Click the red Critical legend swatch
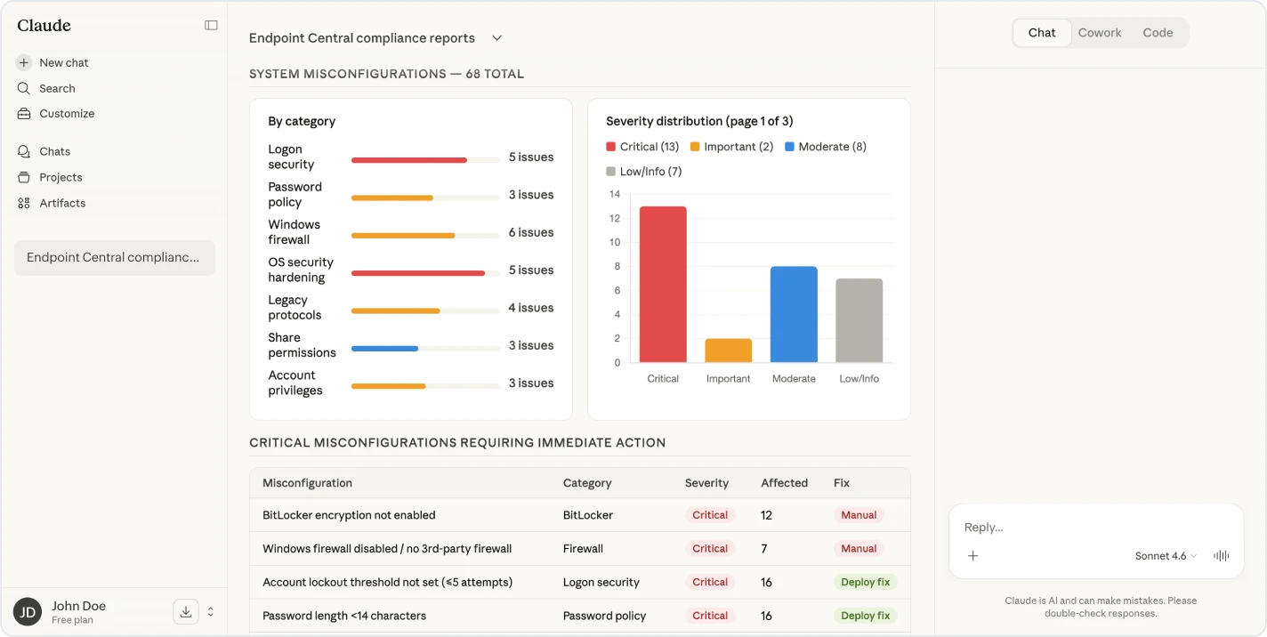The image size is (1267, 637). (x=610, y=147)
